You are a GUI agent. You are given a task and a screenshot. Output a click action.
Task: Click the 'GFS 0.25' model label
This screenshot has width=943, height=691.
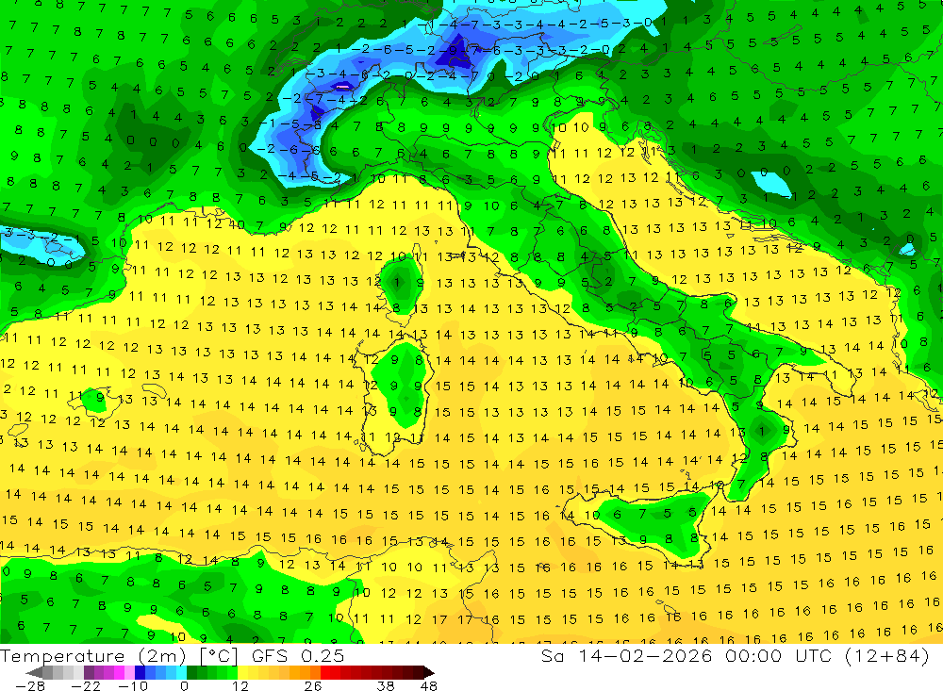click(x=298, y=656)
